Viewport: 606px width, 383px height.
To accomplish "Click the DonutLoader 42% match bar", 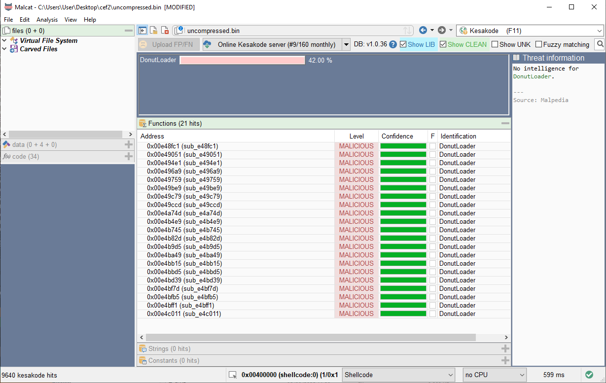I will pos(242,60).
